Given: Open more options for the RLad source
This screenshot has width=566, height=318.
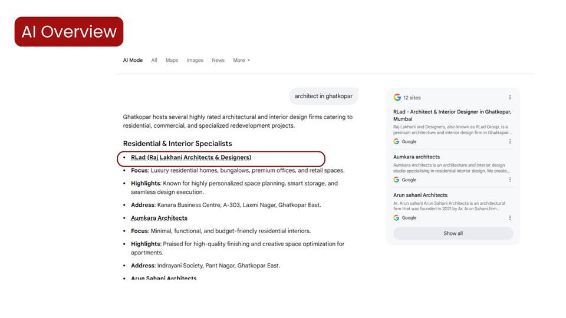Looking at the screenshot, I should (x=509, y=141).
